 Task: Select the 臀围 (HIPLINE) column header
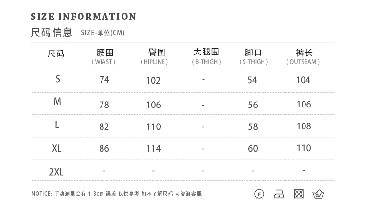[154, 56]
